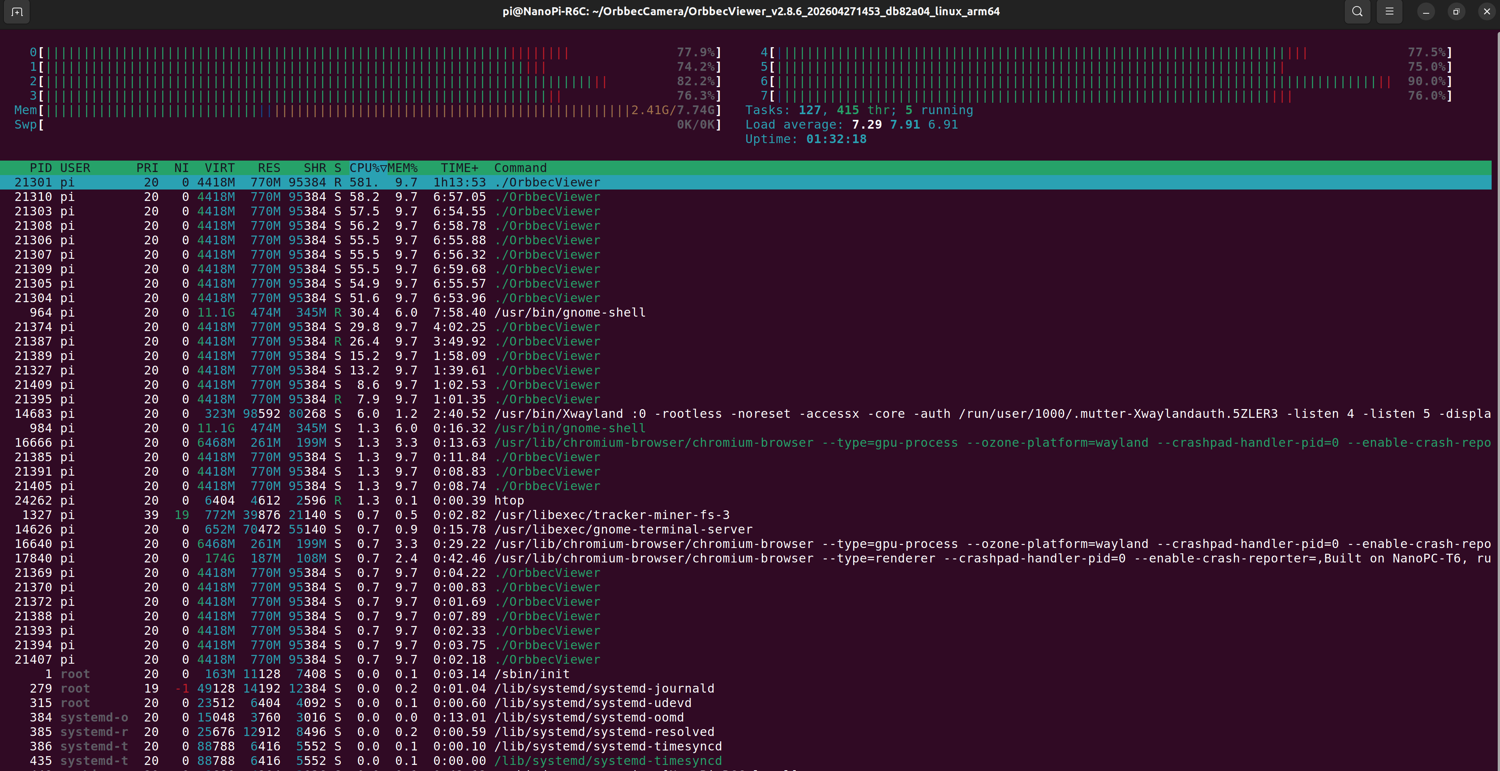Select chromium renderer process PID 17840

(746, 559)
